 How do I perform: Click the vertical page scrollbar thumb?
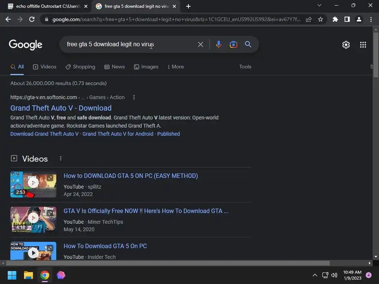375,55
